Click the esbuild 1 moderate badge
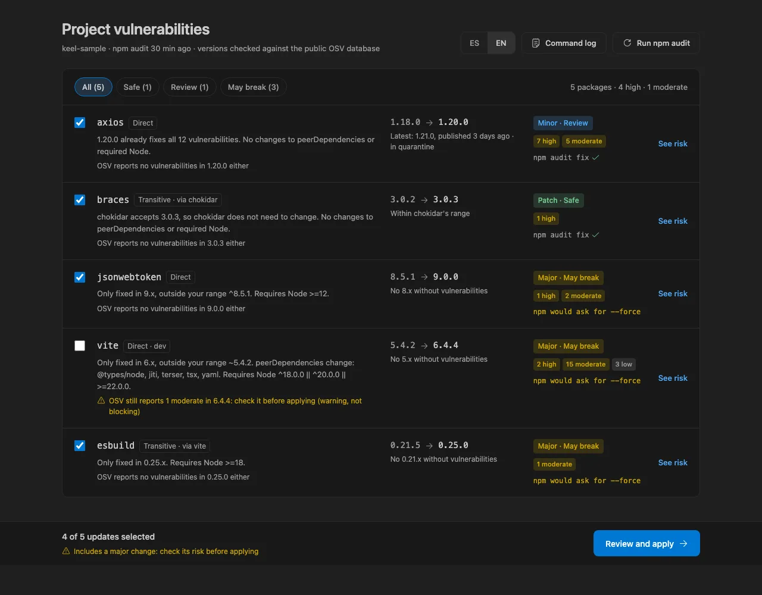The image size is (762, 595). click(554, 464)
